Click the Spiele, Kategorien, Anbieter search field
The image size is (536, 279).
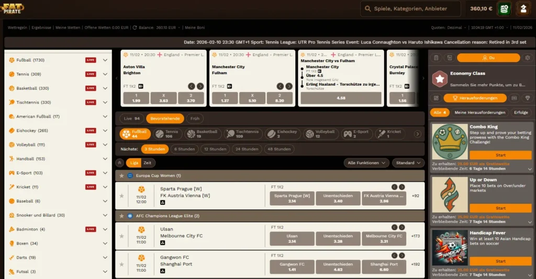click(410, 9)
